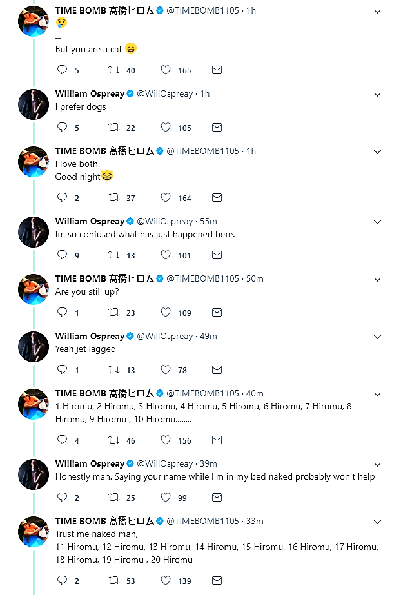Open more options for "But you are a cat" tweet

coord(378,11)
